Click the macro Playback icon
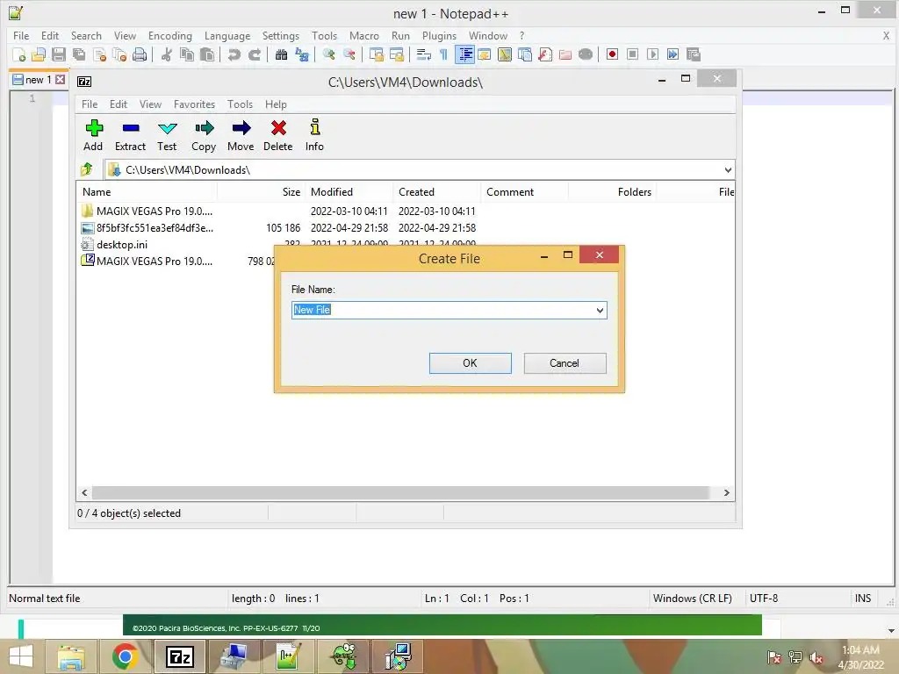Viewport: 899px width, 674px height. 652,54
